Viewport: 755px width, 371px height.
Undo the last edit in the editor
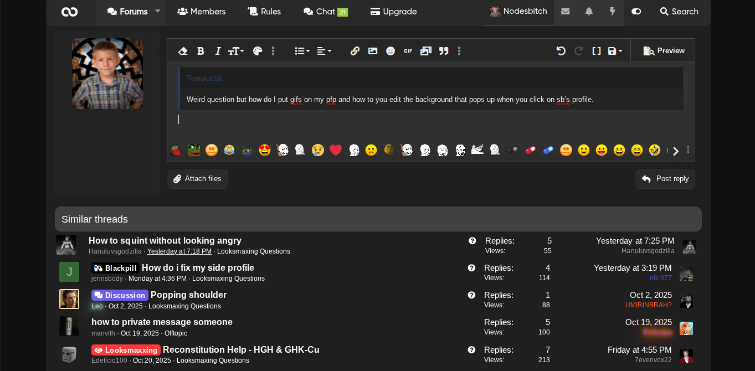tap(561, 51)
